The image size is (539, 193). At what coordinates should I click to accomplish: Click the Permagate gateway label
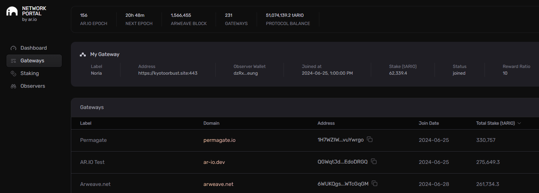(93, 140)
